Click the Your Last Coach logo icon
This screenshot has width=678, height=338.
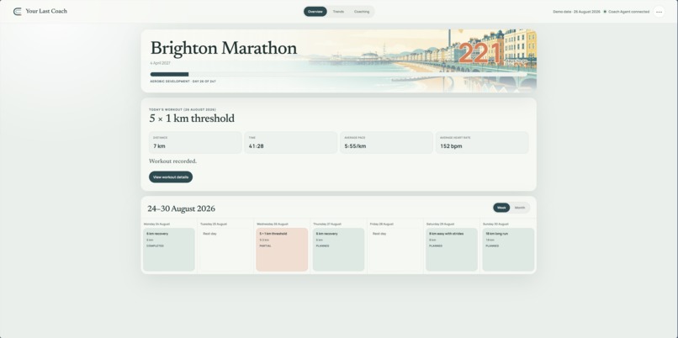pyautogui.click(x=18, y=12)
